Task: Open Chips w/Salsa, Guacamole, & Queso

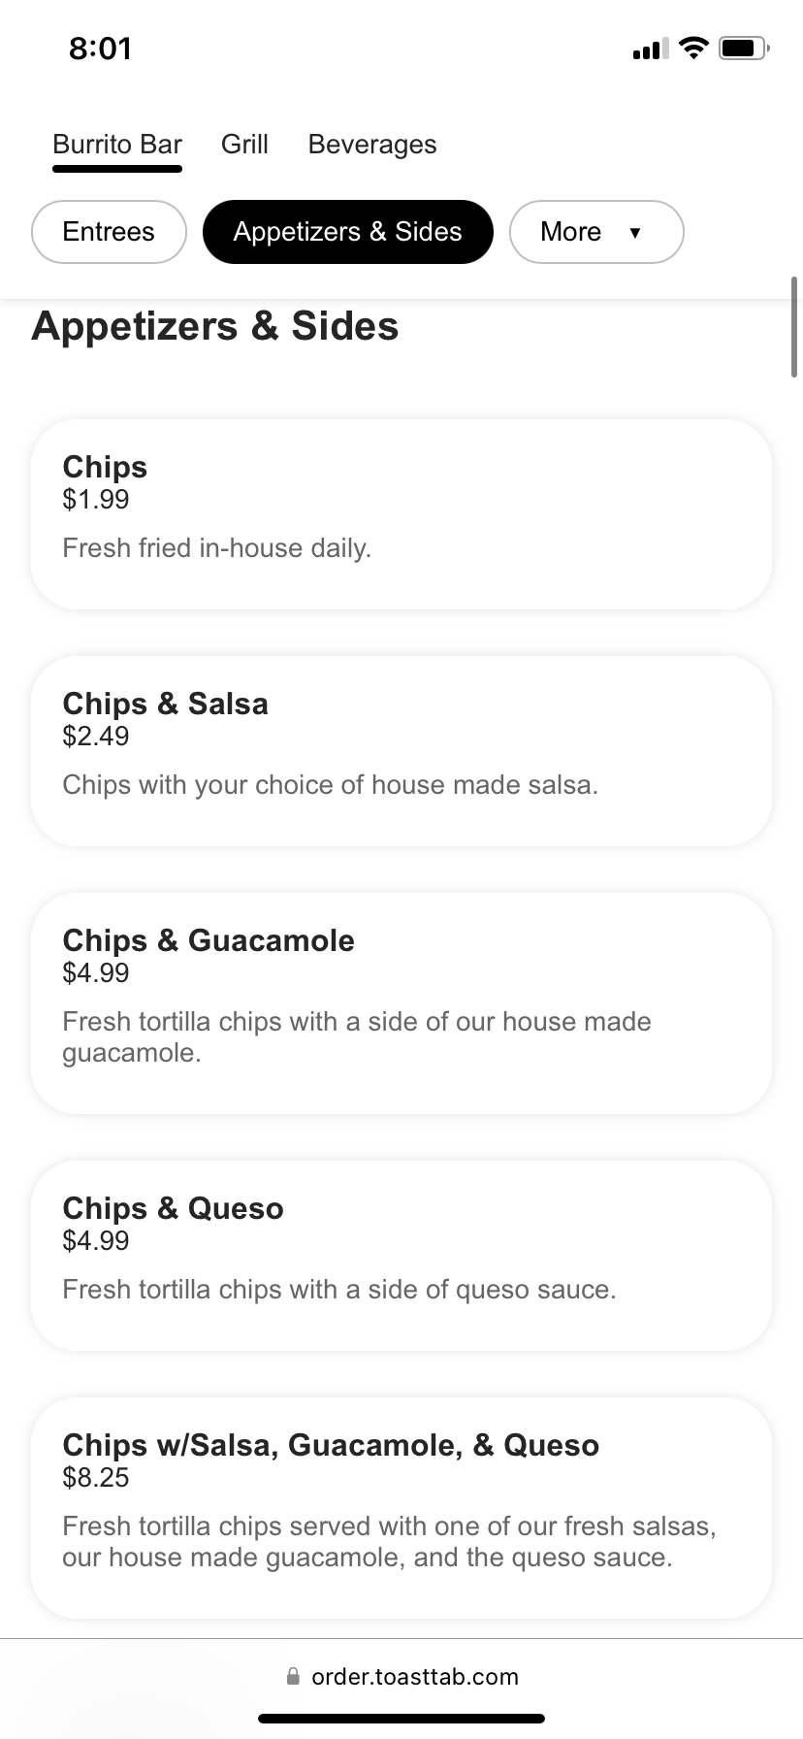Action: coord(401,1508)
